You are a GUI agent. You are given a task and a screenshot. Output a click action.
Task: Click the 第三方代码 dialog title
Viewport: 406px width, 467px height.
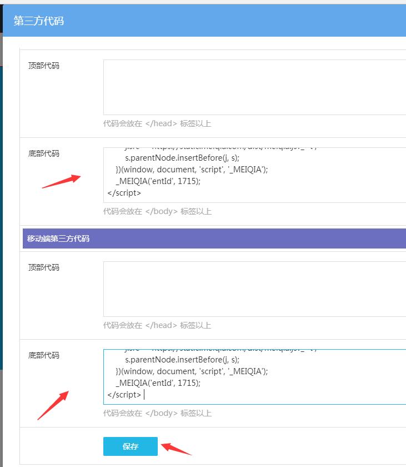point(39,21)
